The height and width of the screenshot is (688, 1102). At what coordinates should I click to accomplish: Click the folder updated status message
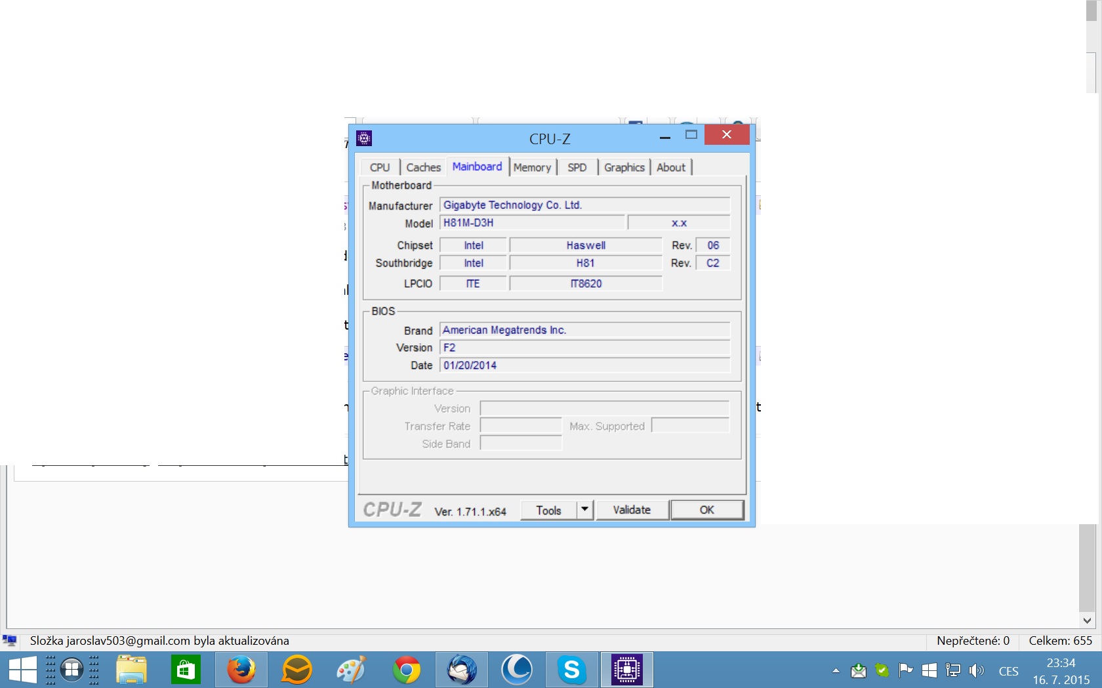pyautogui.click(x=159, y=641)
